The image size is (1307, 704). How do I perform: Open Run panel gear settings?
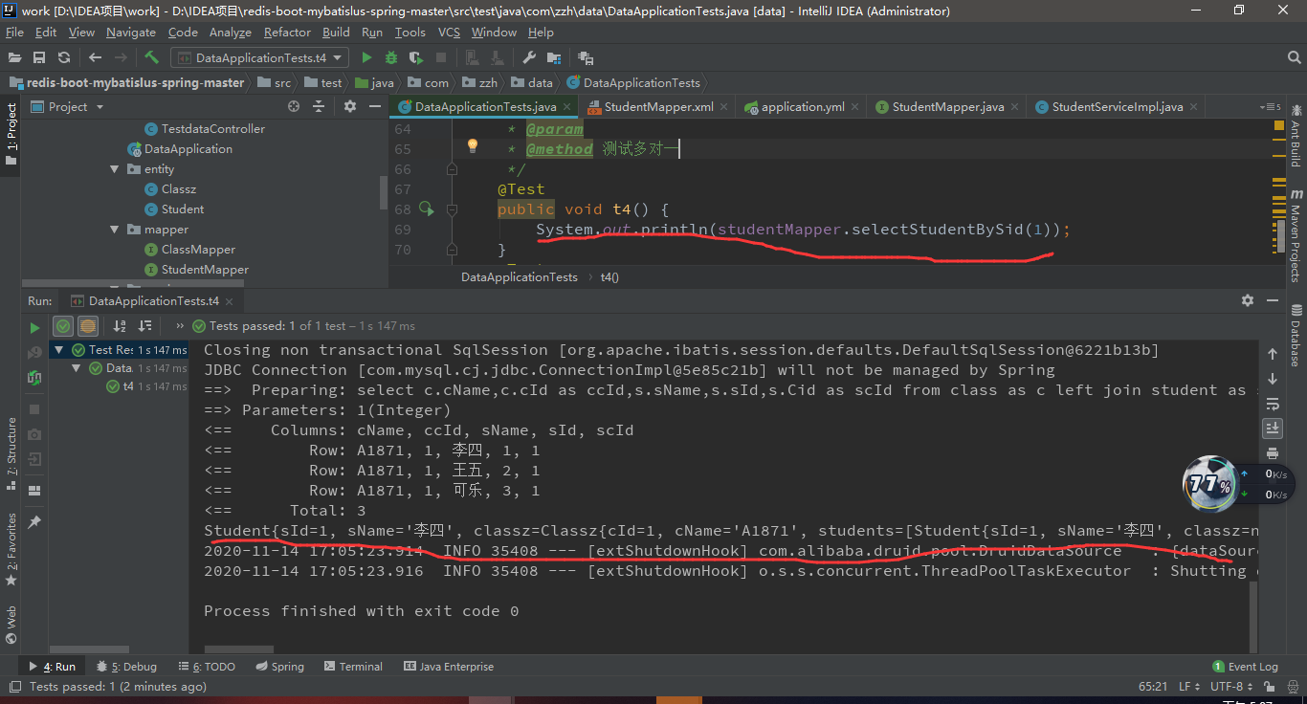[x=1248, y=300]
